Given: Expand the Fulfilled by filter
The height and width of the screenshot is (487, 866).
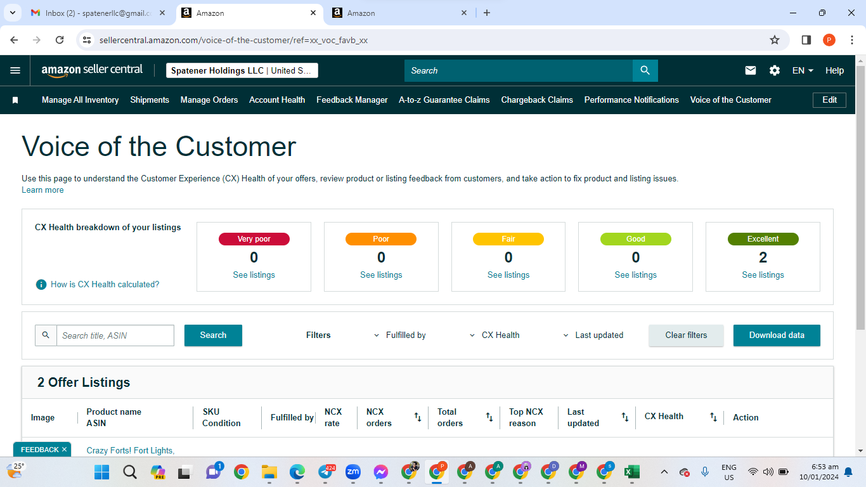Looking at the screenshot, I should [x=399, y=335].
